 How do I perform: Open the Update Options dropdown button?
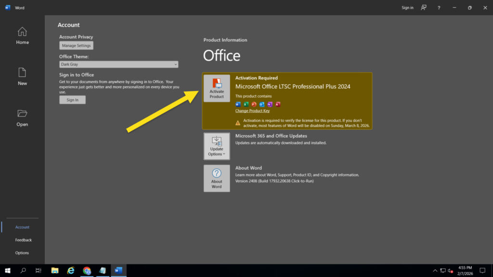point(217,146)
